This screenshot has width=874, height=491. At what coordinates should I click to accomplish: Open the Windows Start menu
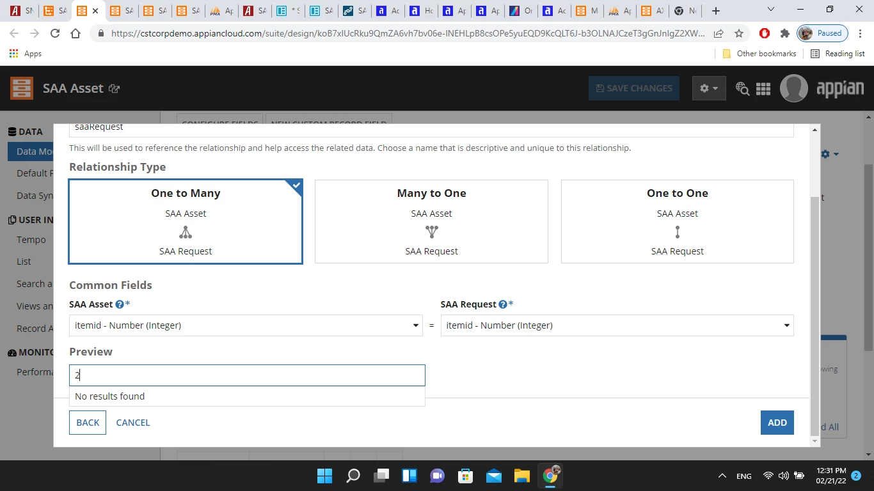324,476
